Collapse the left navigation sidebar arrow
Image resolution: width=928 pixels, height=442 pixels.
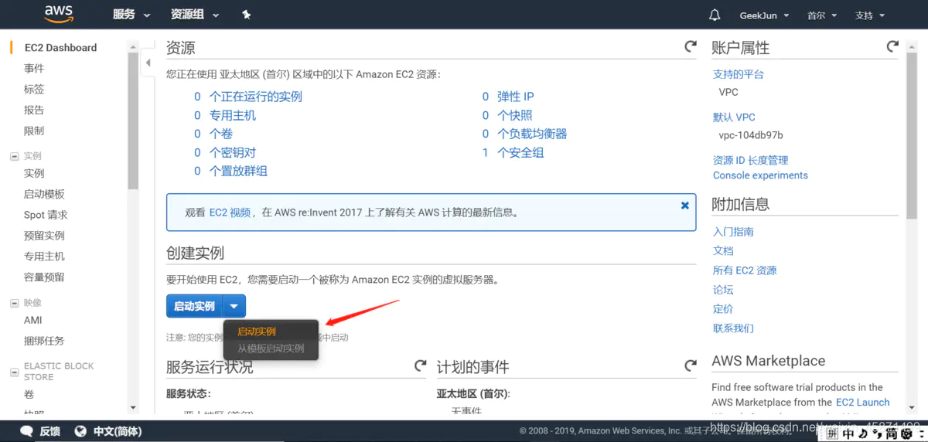point(148,63)
